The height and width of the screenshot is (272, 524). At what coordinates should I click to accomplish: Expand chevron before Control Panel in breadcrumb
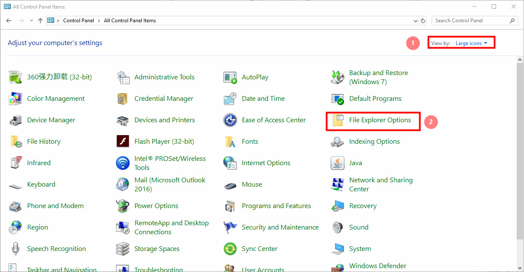pyautogui.click(x=58, y=21)
